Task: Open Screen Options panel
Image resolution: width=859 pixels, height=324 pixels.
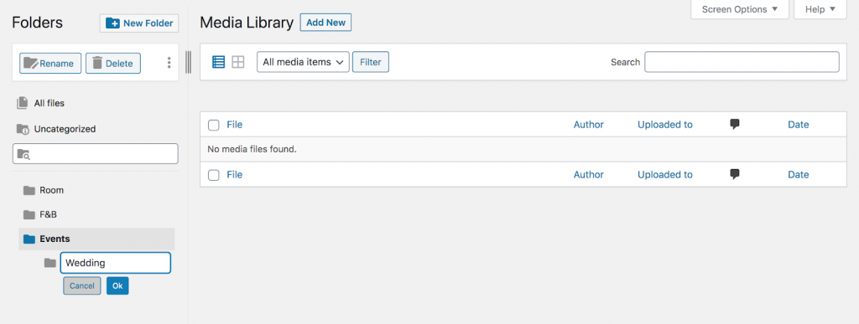Action: point(740,9)
